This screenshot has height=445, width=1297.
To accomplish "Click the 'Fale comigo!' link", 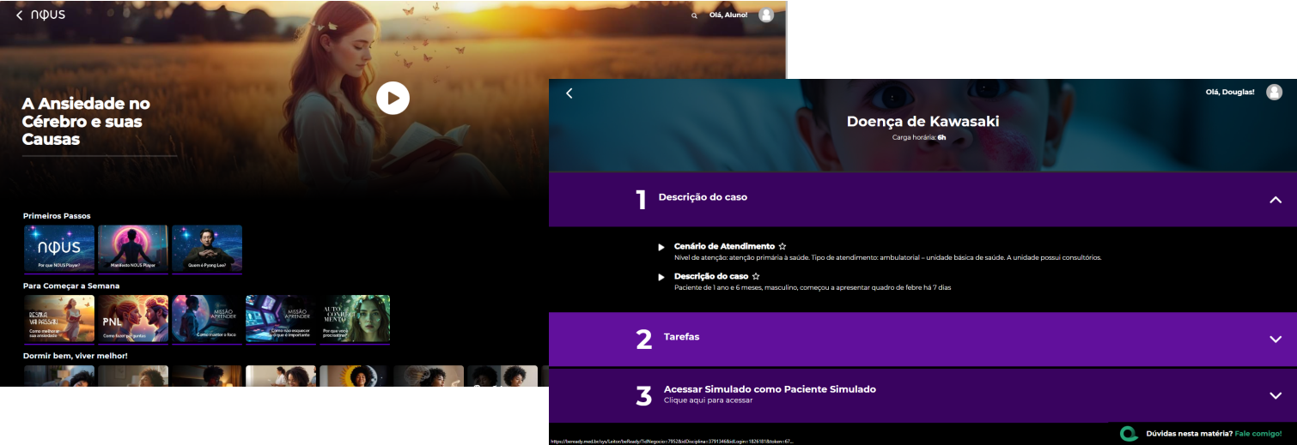I will 1258,434.
